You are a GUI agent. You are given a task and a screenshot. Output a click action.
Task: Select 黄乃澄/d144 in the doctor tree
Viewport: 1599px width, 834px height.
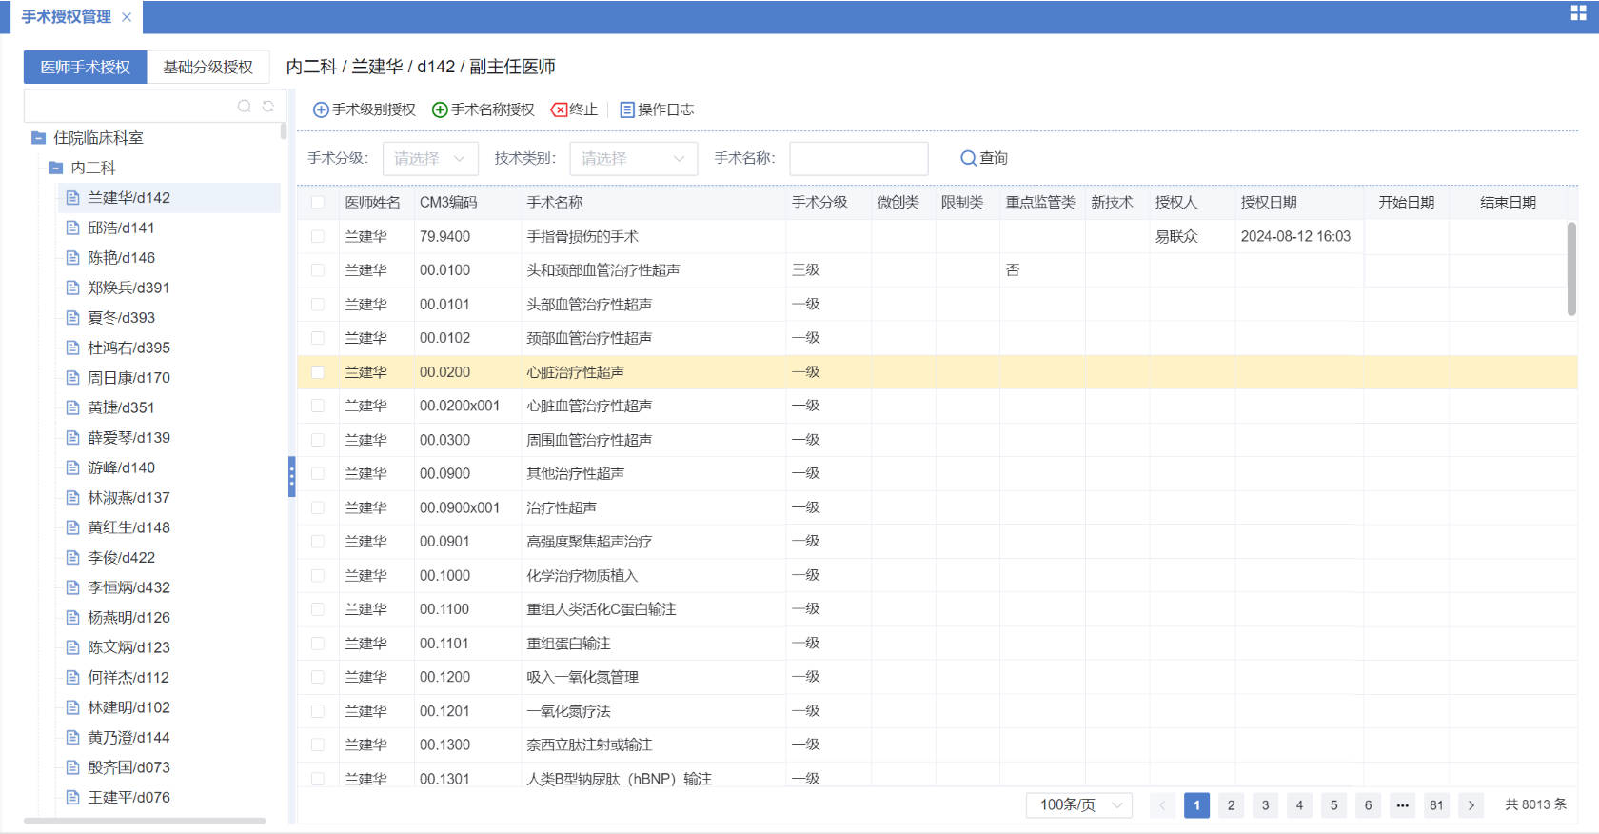(x=128, y=738)
